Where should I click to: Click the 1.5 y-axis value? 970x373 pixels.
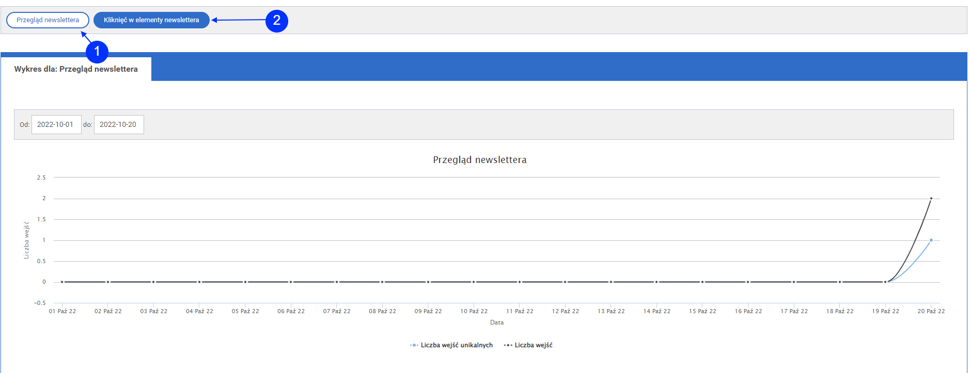(41, 219)
